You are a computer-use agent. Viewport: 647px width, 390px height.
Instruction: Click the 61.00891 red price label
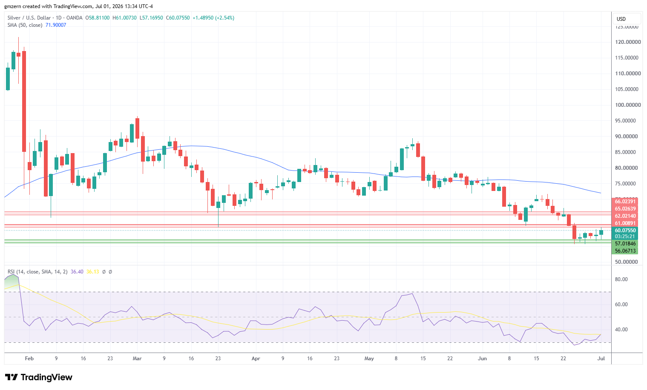click(625, 223)
